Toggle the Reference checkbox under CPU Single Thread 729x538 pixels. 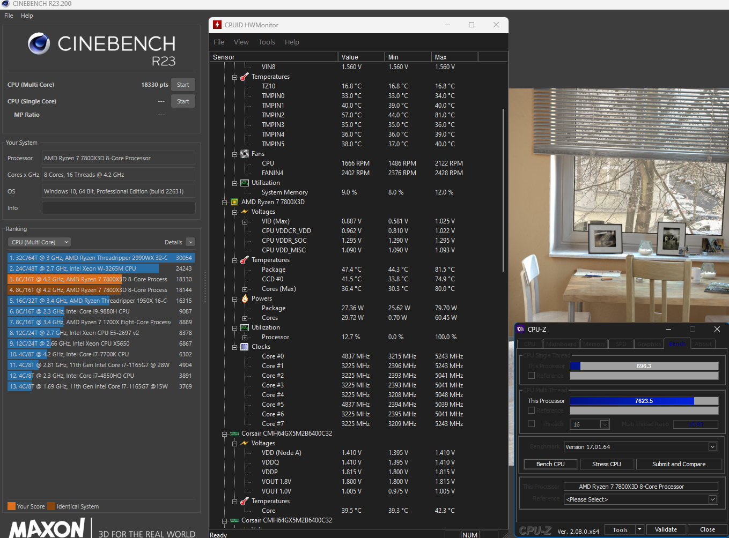coord(532,376)
